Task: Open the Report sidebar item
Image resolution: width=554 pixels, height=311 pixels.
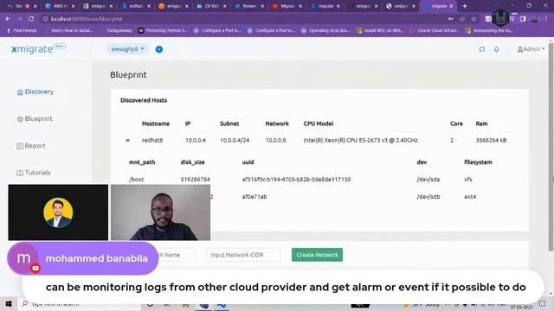Action: [31, 146]
